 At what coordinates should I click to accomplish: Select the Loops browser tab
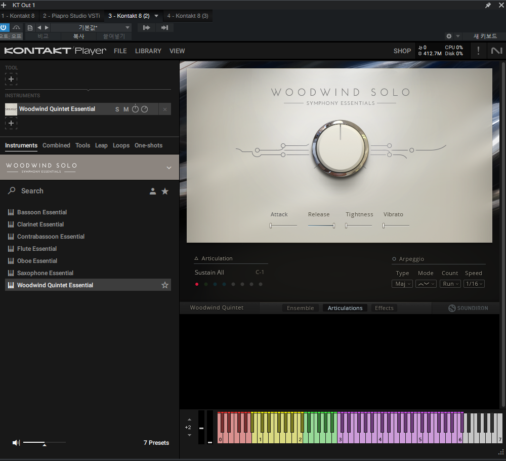(121, 145)
